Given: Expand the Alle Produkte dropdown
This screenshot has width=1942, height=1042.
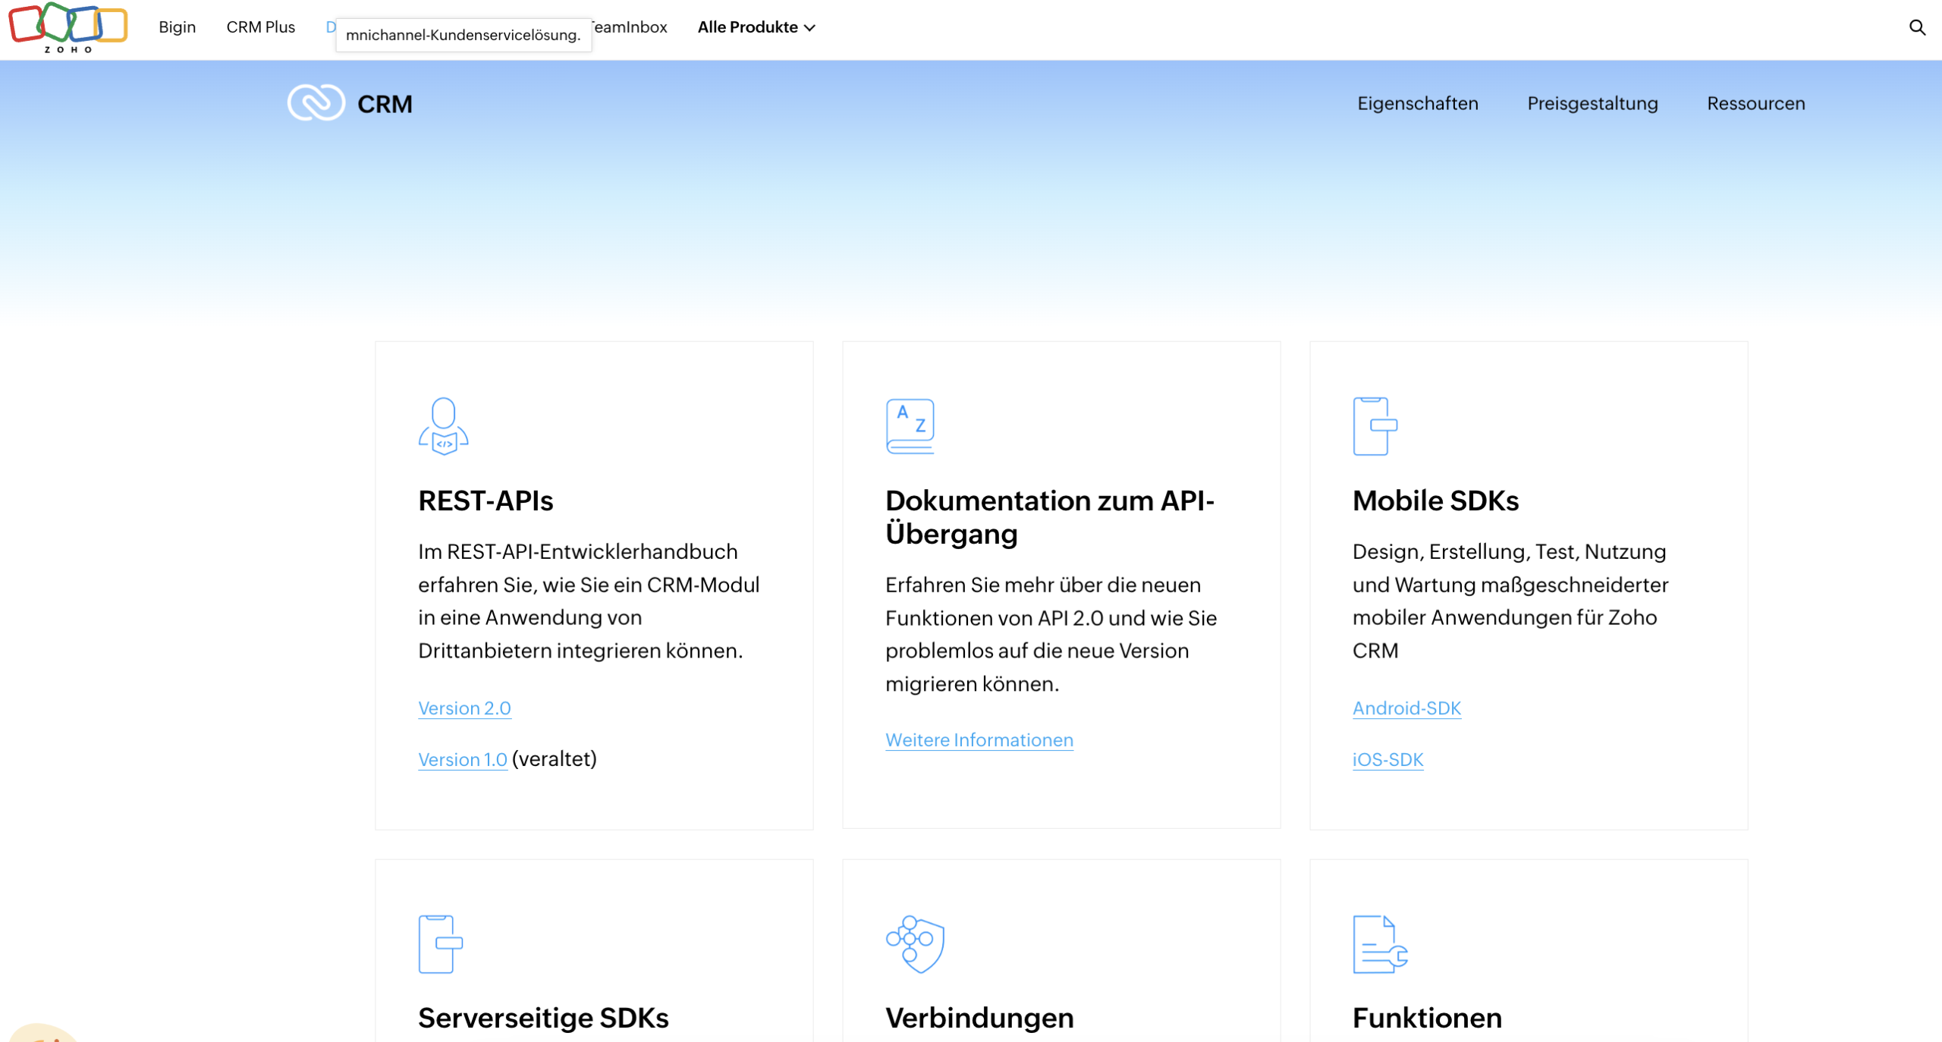Looking at the screenshot, I should point(756,27).
